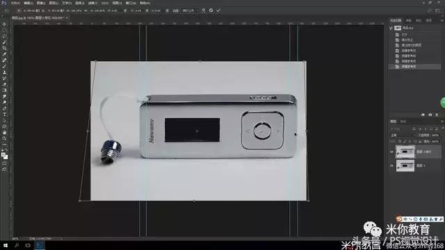
Task: Switch to warp mode in options bar
Action: [x=203, y=10]
